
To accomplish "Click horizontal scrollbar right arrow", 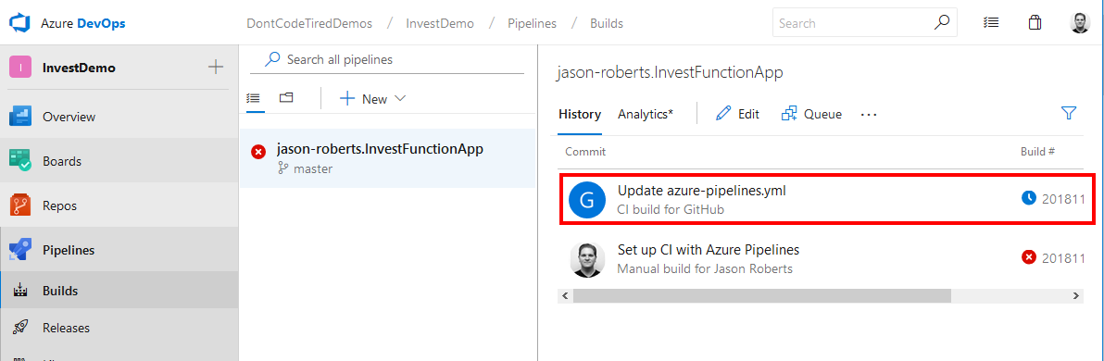I will (x=1076, y=295).
